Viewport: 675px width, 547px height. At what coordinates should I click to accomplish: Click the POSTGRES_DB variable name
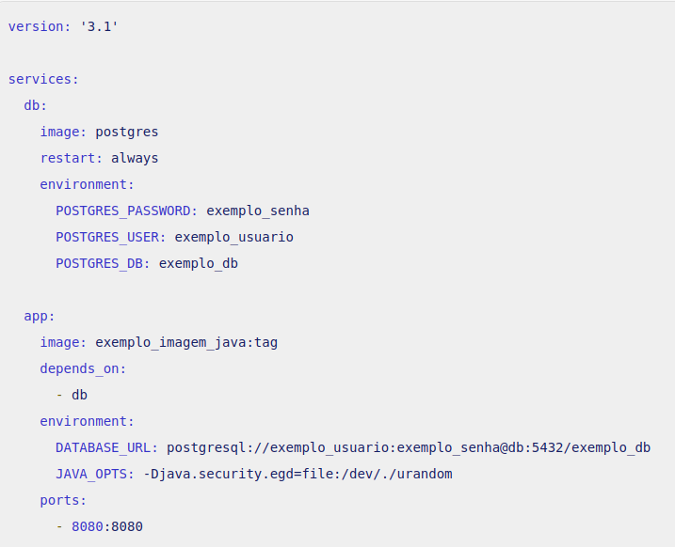[x=100, y=263]
